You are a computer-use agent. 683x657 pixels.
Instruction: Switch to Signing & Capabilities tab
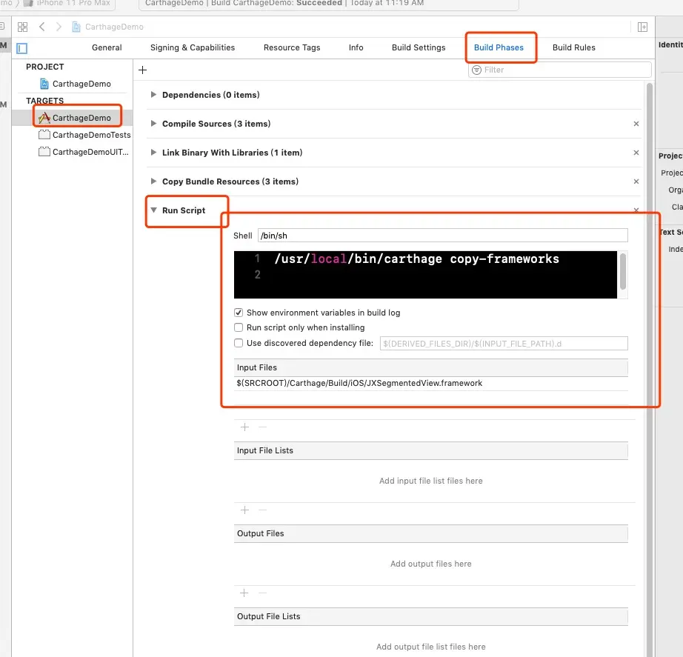pyautogui.click(x=193, y=47)
